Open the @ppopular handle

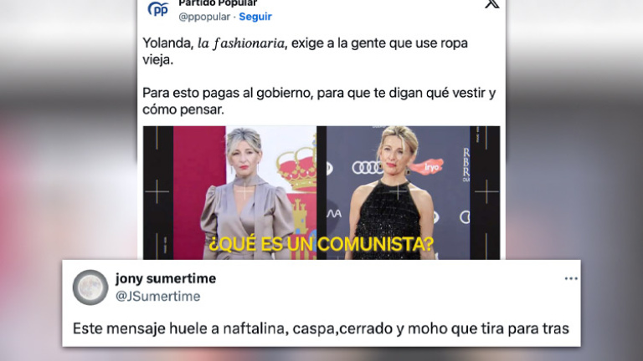204,17
